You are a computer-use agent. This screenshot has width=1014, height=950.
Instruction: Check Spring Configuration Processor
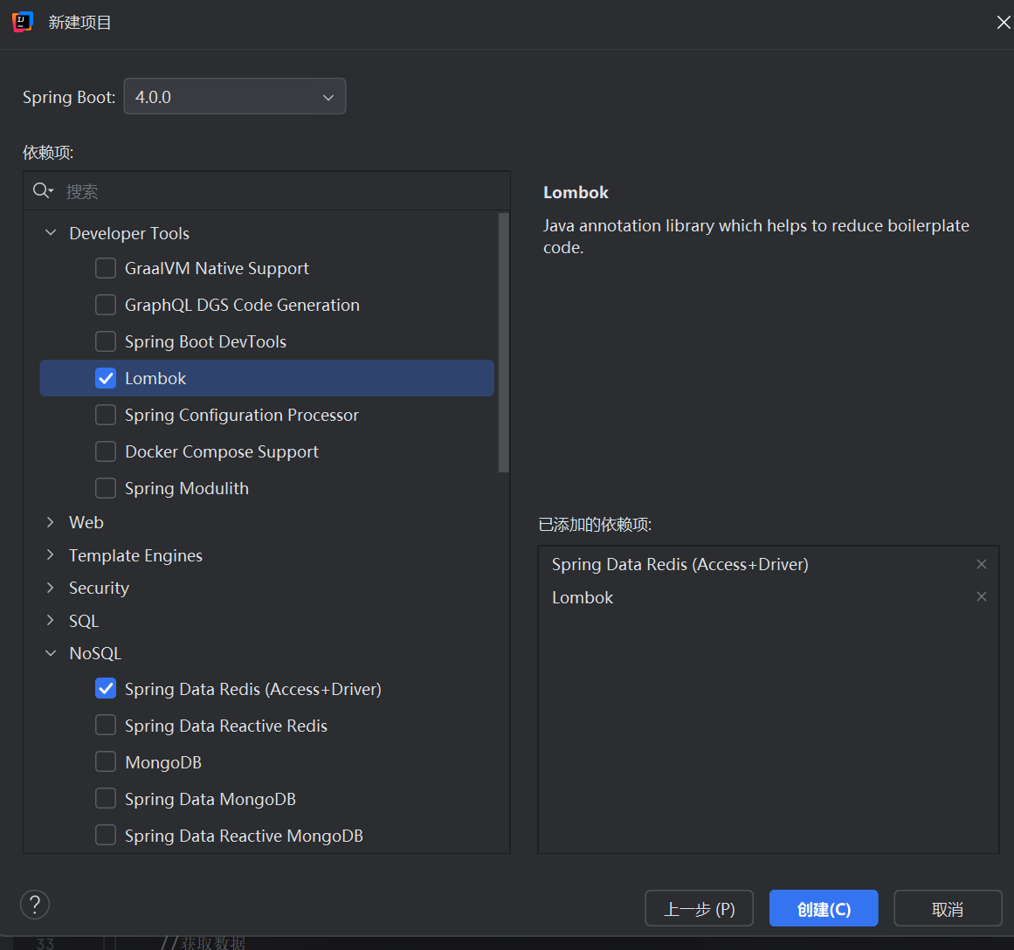(x=106, y=415)
